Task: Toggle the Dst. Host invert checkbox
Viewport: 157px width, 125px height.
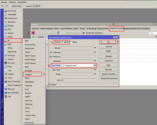Action: (62, 65)
